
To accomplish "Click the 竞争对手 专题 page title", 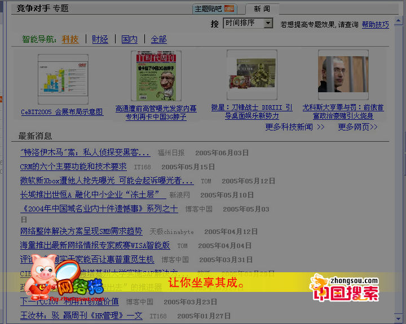I will pyautogui.click(x=42, y=8).
